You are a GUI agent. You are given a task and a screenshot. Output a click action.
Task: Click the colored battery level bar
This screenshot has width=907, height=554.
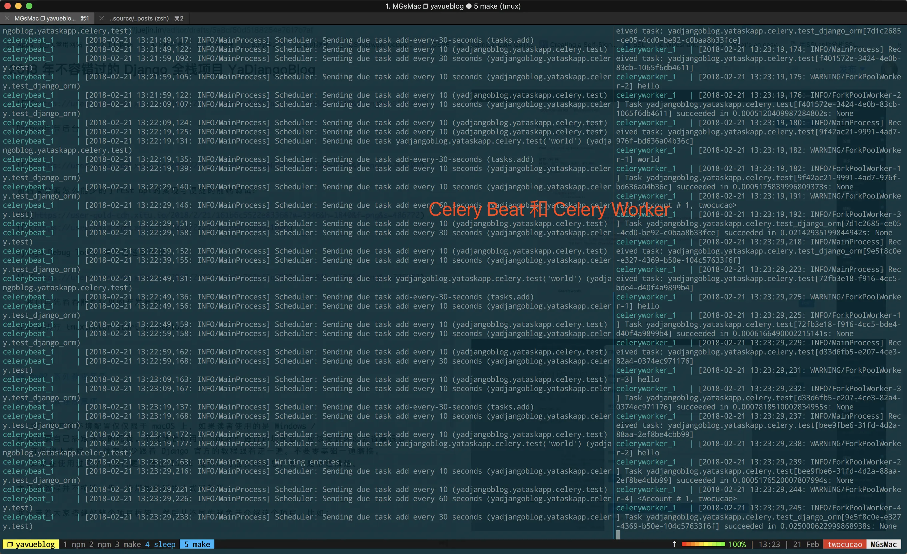pos(703,544)
